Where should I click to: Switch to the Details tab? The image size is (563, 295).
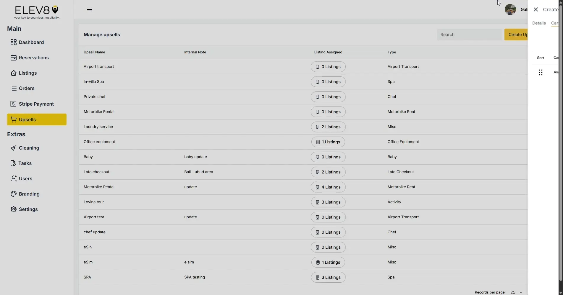538,23
